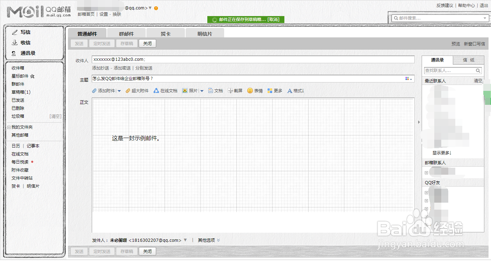Click the bottom 发送 button

(x=79, y=251)
